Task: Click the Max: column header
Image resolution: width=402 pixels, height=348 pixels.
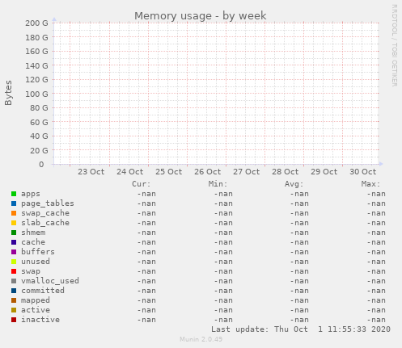Action: pos(370,184)
